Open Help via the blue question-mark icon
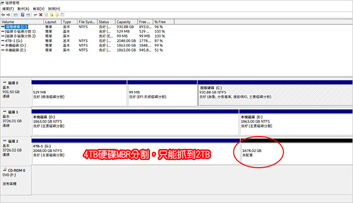Image resolution: width=353 pixels, height=203 pixels. click(x=23, y=15)
